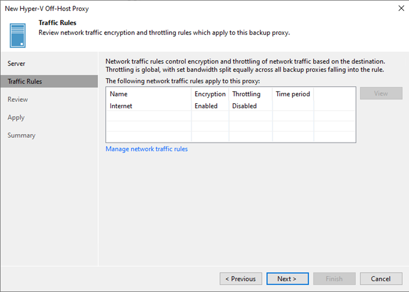Close the New Hyper-V Off-Host Proxy dialog
The width and height of the screenshot is (409, 292).
click(401, 8)
